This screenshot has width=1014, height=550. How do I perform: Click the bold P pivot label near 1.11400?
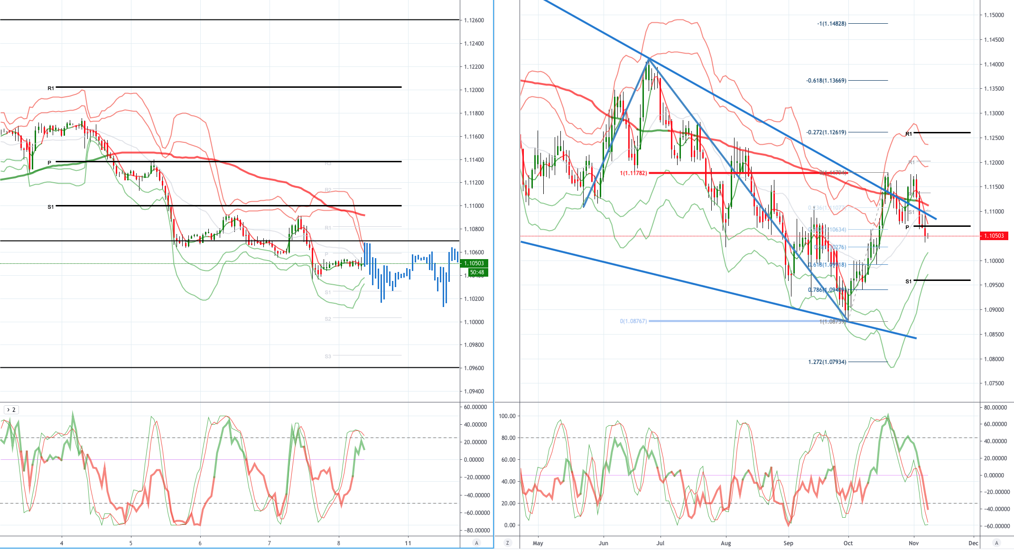pyautogui.click(x=49, y=163)
